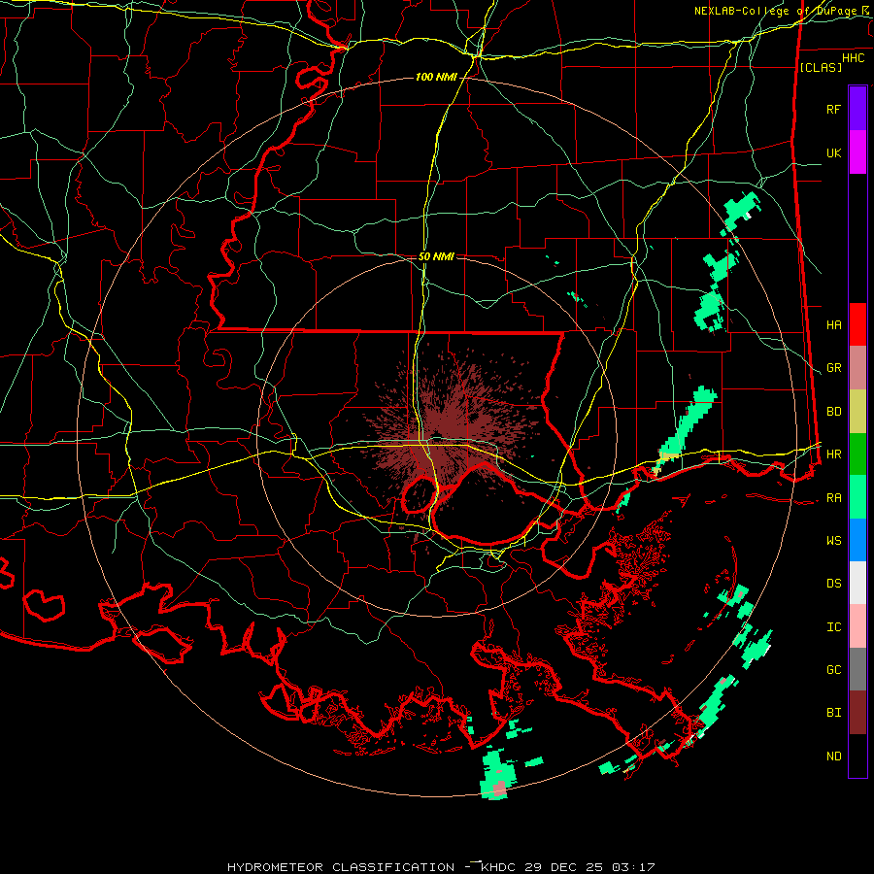874x874 pixels.
Task: Click the GR legend label
Action: [833, 368]
